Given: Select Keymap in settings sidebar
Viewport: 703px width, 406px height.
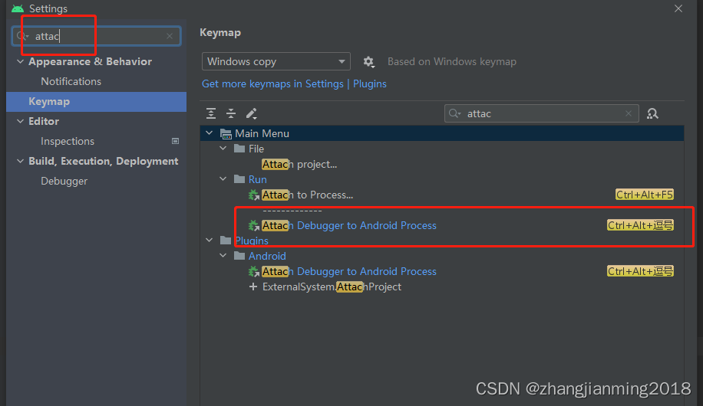Looking at the screenshot, I should click(x=97, y=102).
